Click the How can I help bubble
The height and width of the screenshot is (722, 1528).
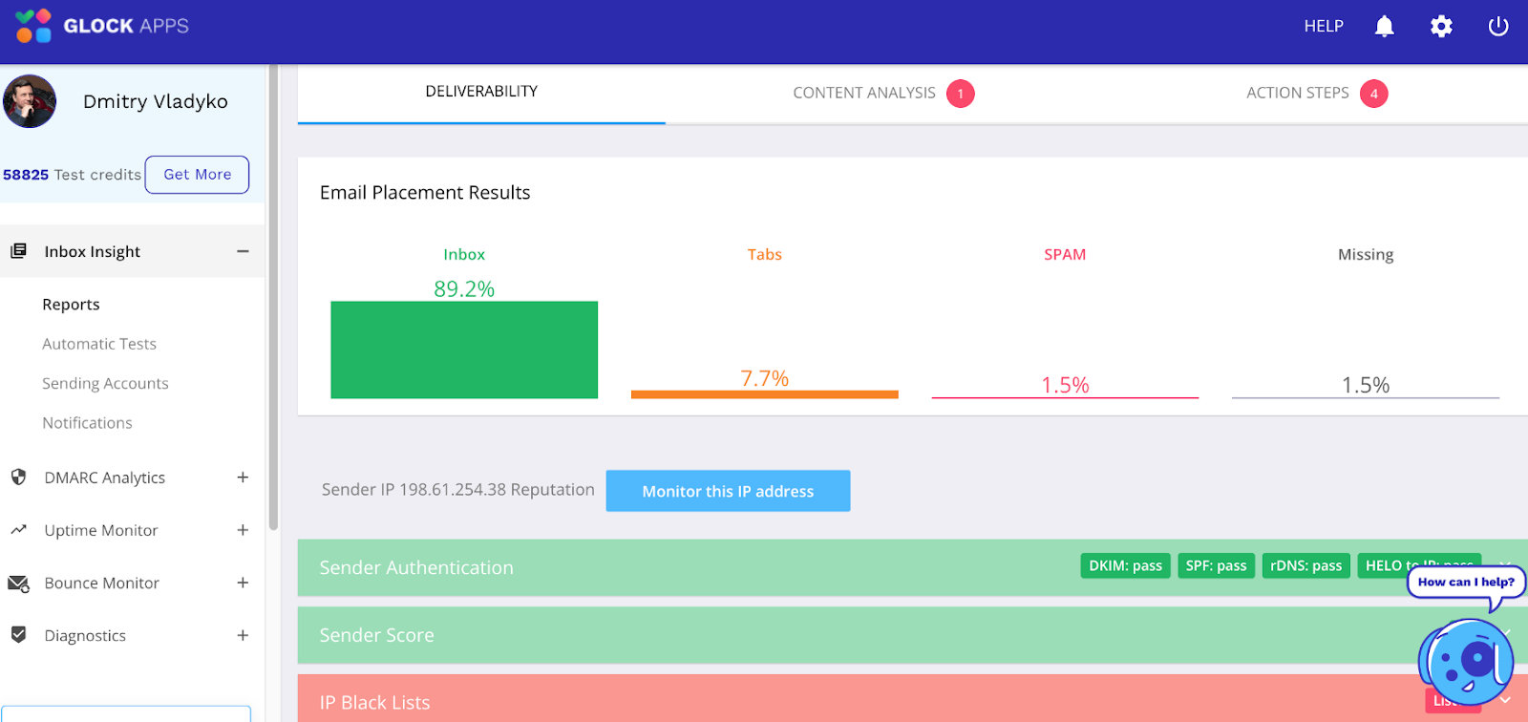click(1466, 583)
